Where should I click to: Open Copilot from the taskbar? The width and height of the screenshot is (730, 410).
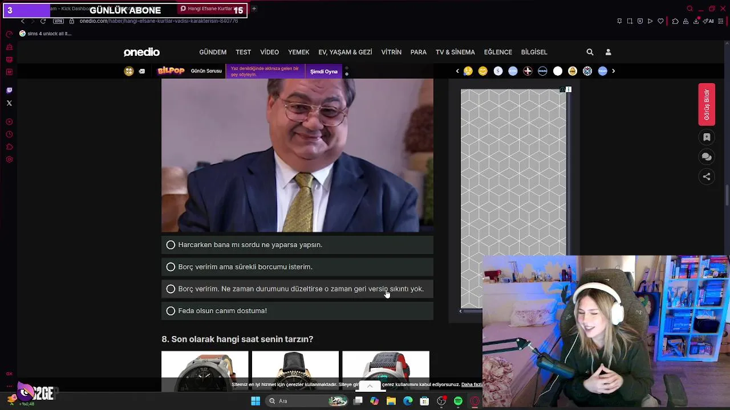[x=374, y=401]
